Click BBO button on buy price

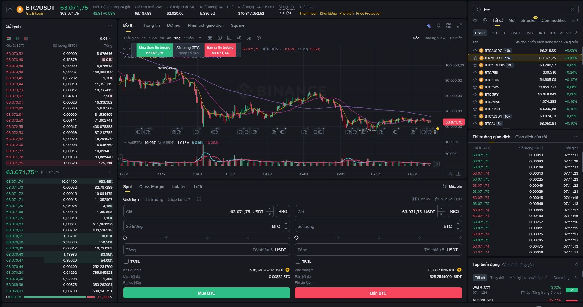[x=283, y=211]
